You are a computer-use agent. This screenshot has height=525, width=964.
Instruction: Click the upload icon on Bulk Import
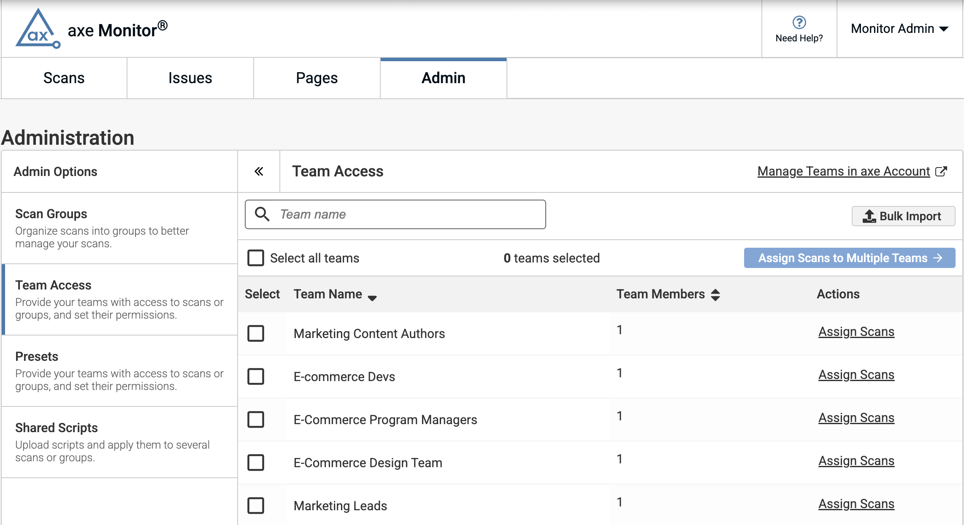pos(869,216)
